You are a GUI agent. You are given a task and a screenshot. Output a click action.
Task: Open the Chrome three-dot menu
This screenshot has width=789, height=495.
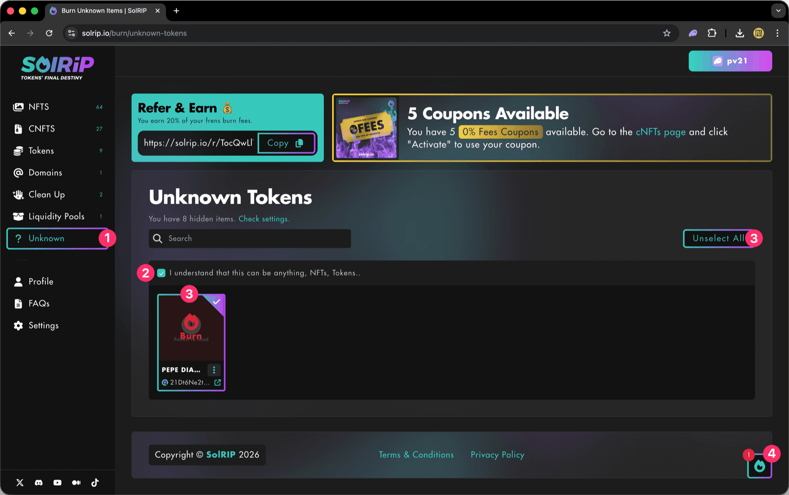(777, 33)
